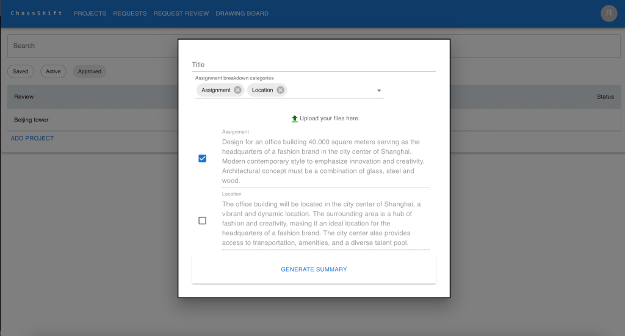Uncheck the Assignment section checkbox
The height and width of the screenshot is (336, 625).
(203, 158)
